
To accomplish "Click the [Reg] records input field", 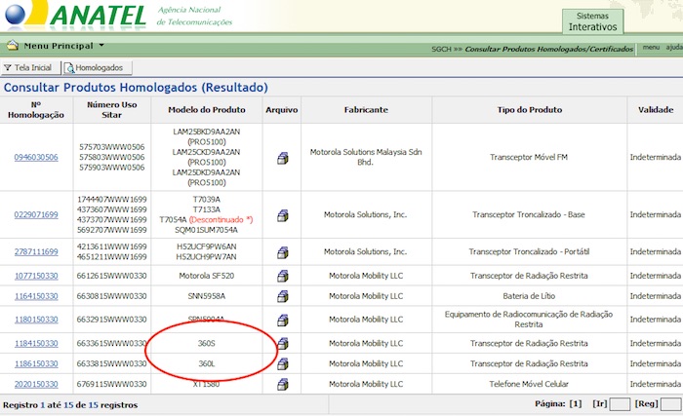I will pyautogui.click(x=670, y=404).
